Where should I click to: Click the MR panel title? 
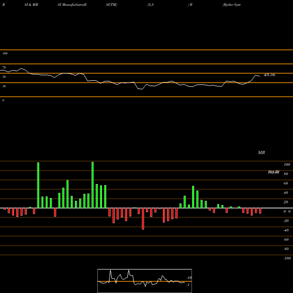[x=261, y=152]
